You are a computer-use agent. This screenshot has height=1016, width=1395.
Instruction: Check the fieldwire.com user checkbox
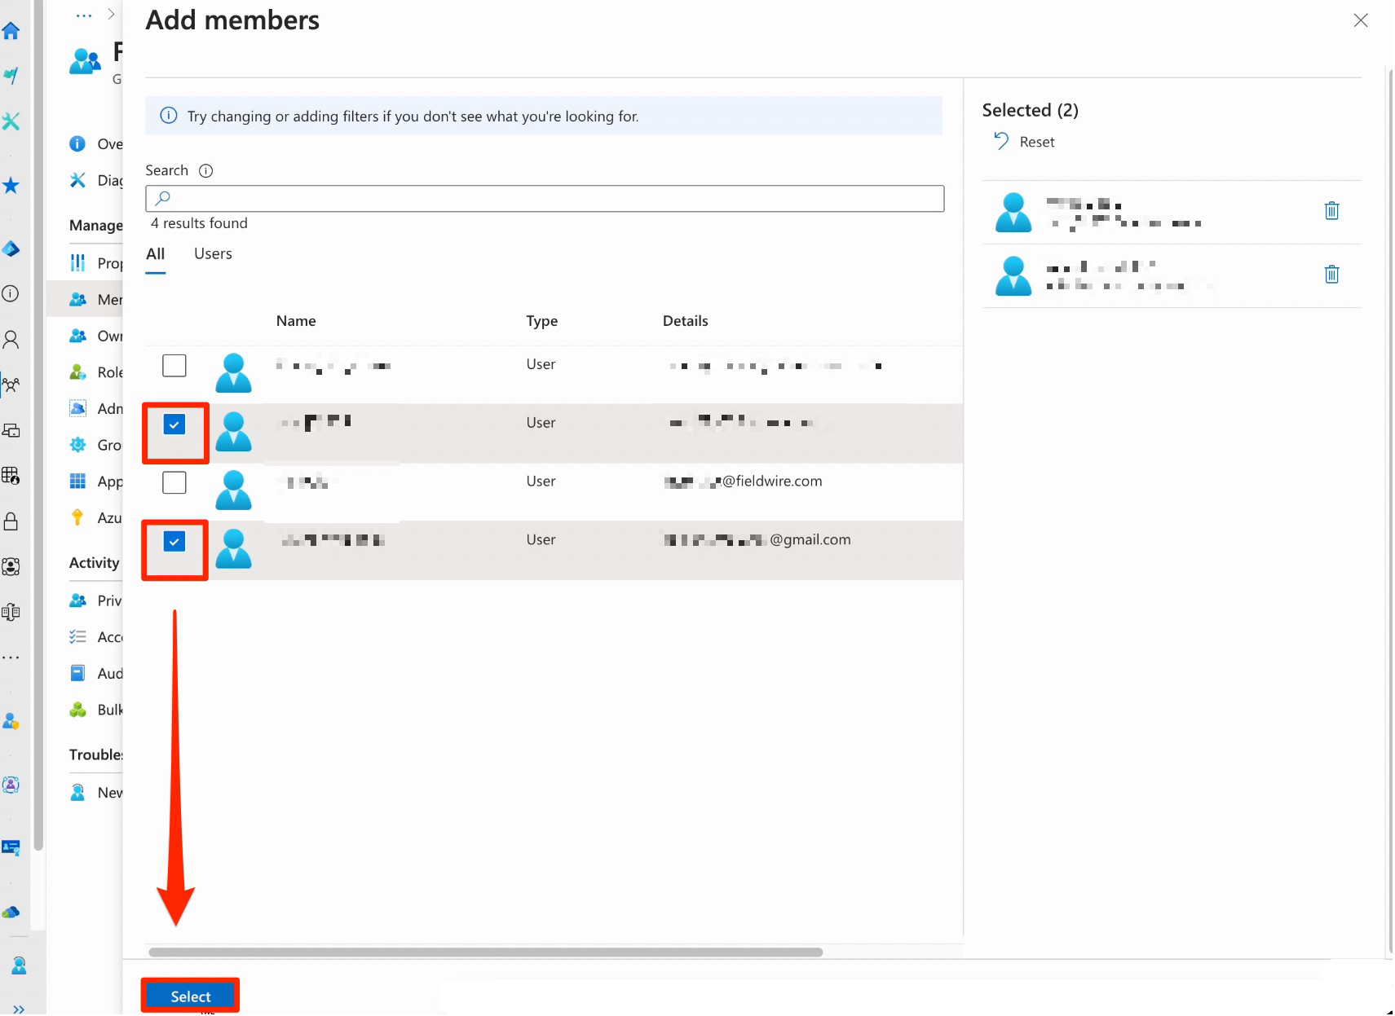tap(174, 482)
